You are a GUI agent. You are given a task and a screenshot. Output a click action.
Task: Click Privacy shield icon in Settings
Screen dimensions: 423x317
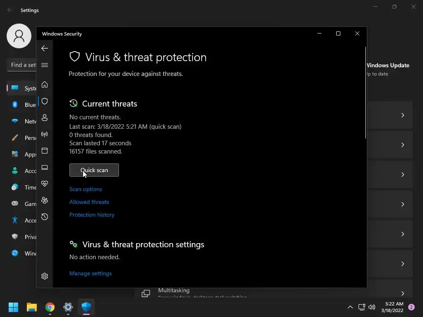point(15,237)
